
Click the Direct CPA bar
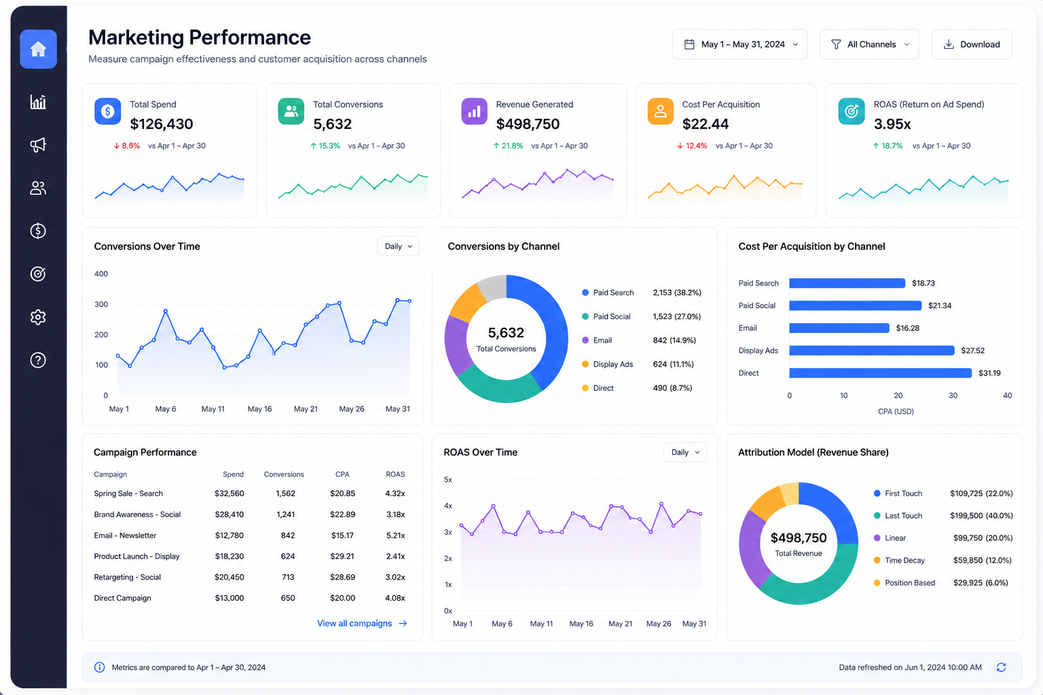[x=880, y=373]
